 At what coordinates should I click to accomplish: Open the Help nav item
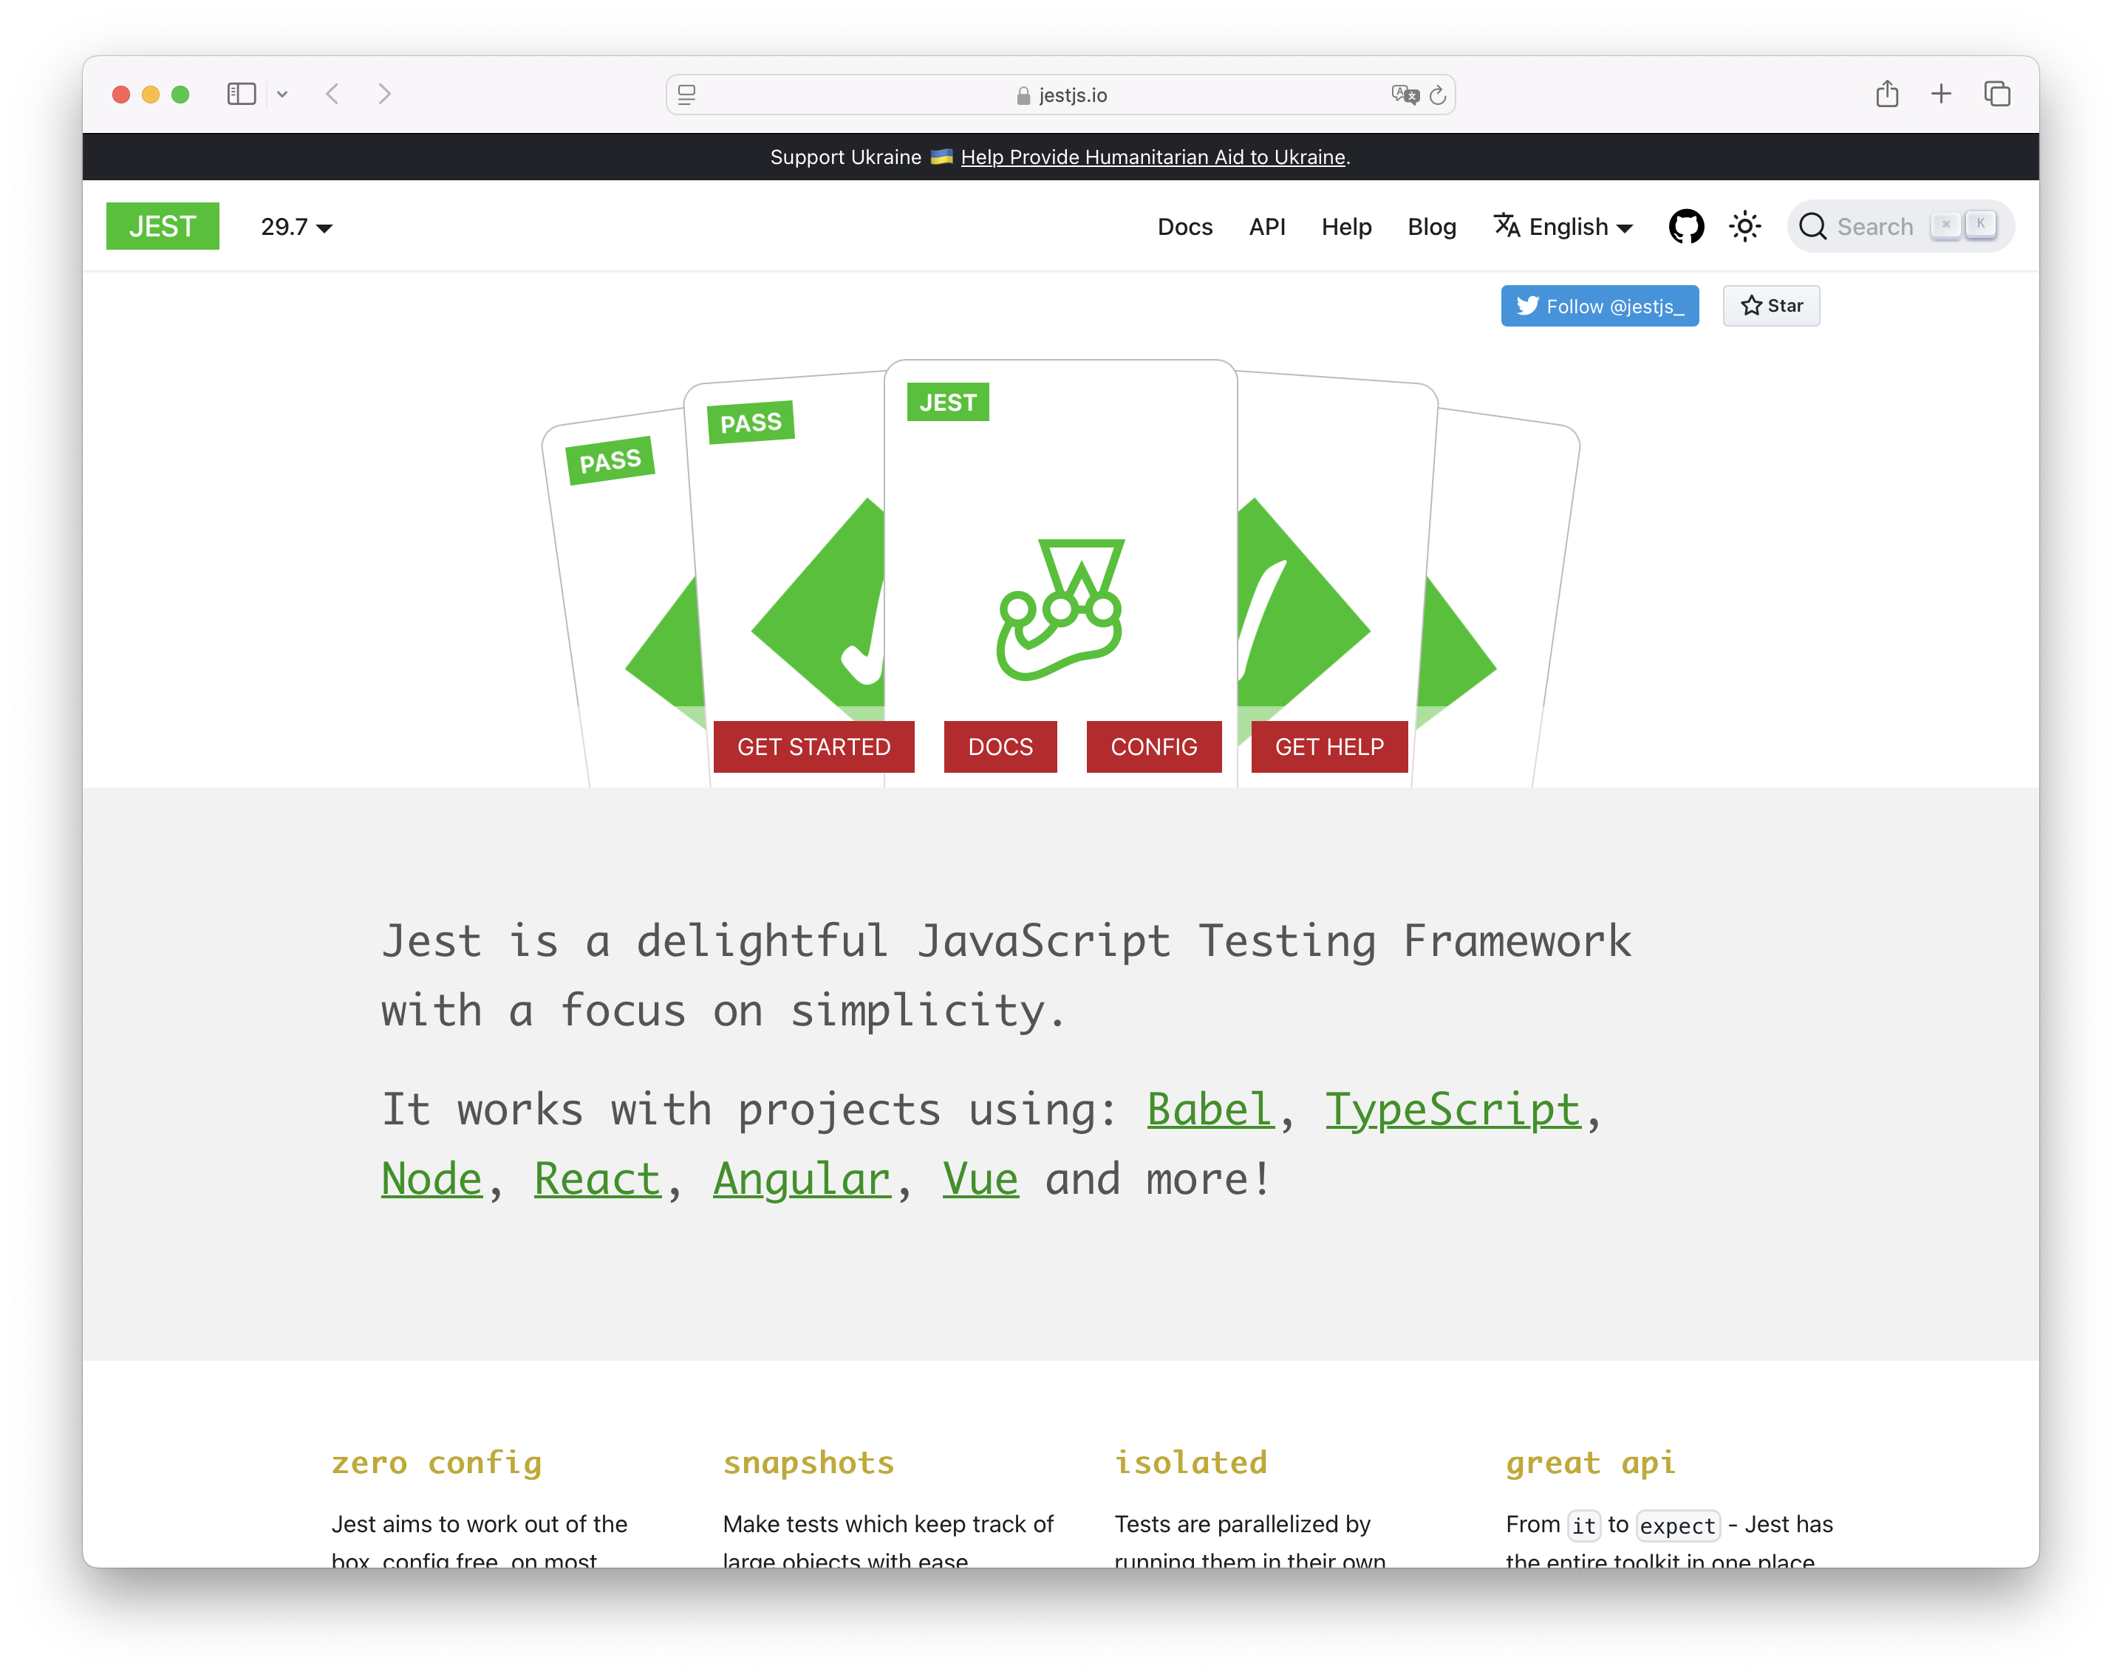click(x=1345, y=227)
